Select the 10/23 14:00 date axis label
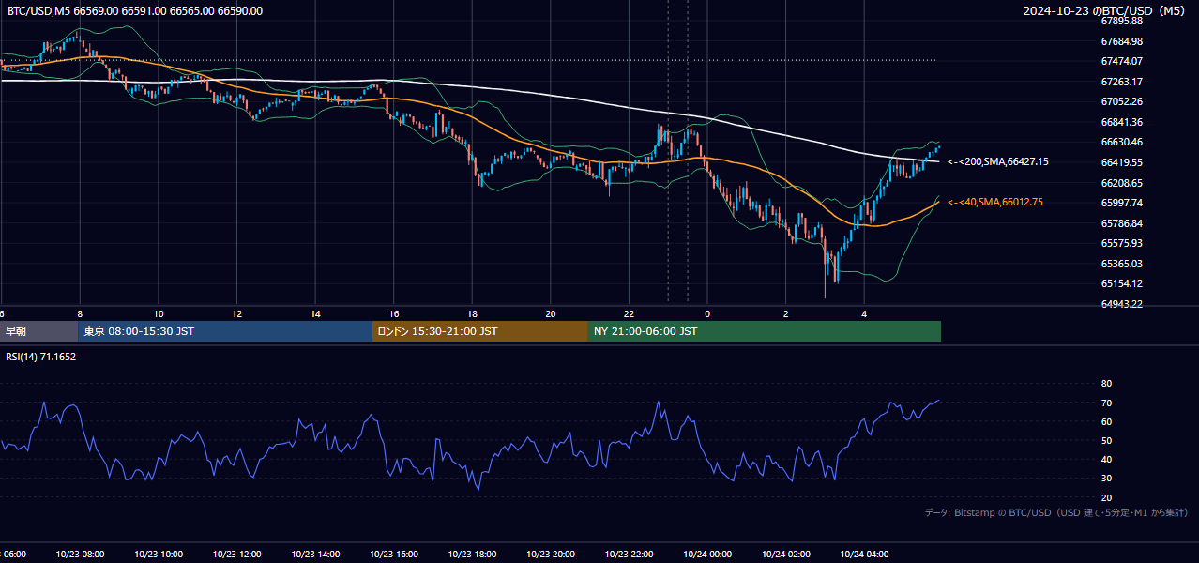This screenshot has width=1199, height=563. tap(315, 555)
